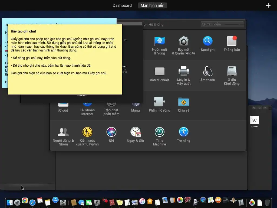This screenshot has height=208, width=277.
Task: Open Mạng preferences
Action: coord(136,108)
